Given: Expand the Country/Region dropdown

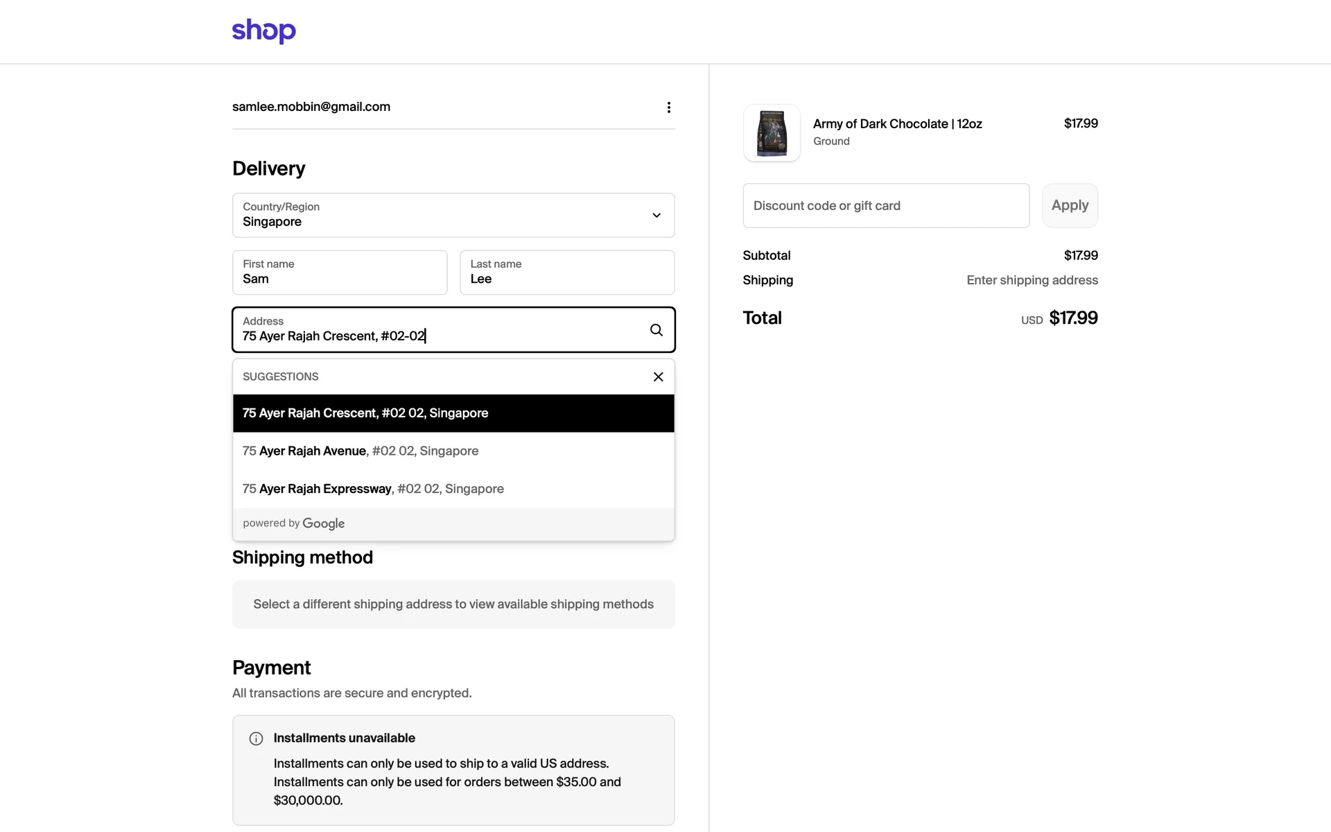Looking at the screenshot, I should (x=444, y=215).
